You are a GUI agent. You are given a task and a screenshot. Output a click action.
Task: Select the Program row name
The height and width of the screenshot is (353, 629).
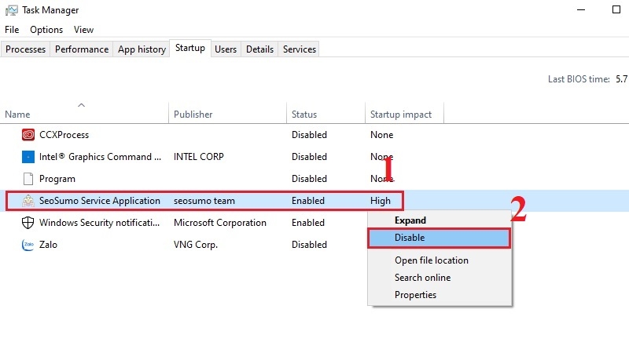tap(57, 179)
